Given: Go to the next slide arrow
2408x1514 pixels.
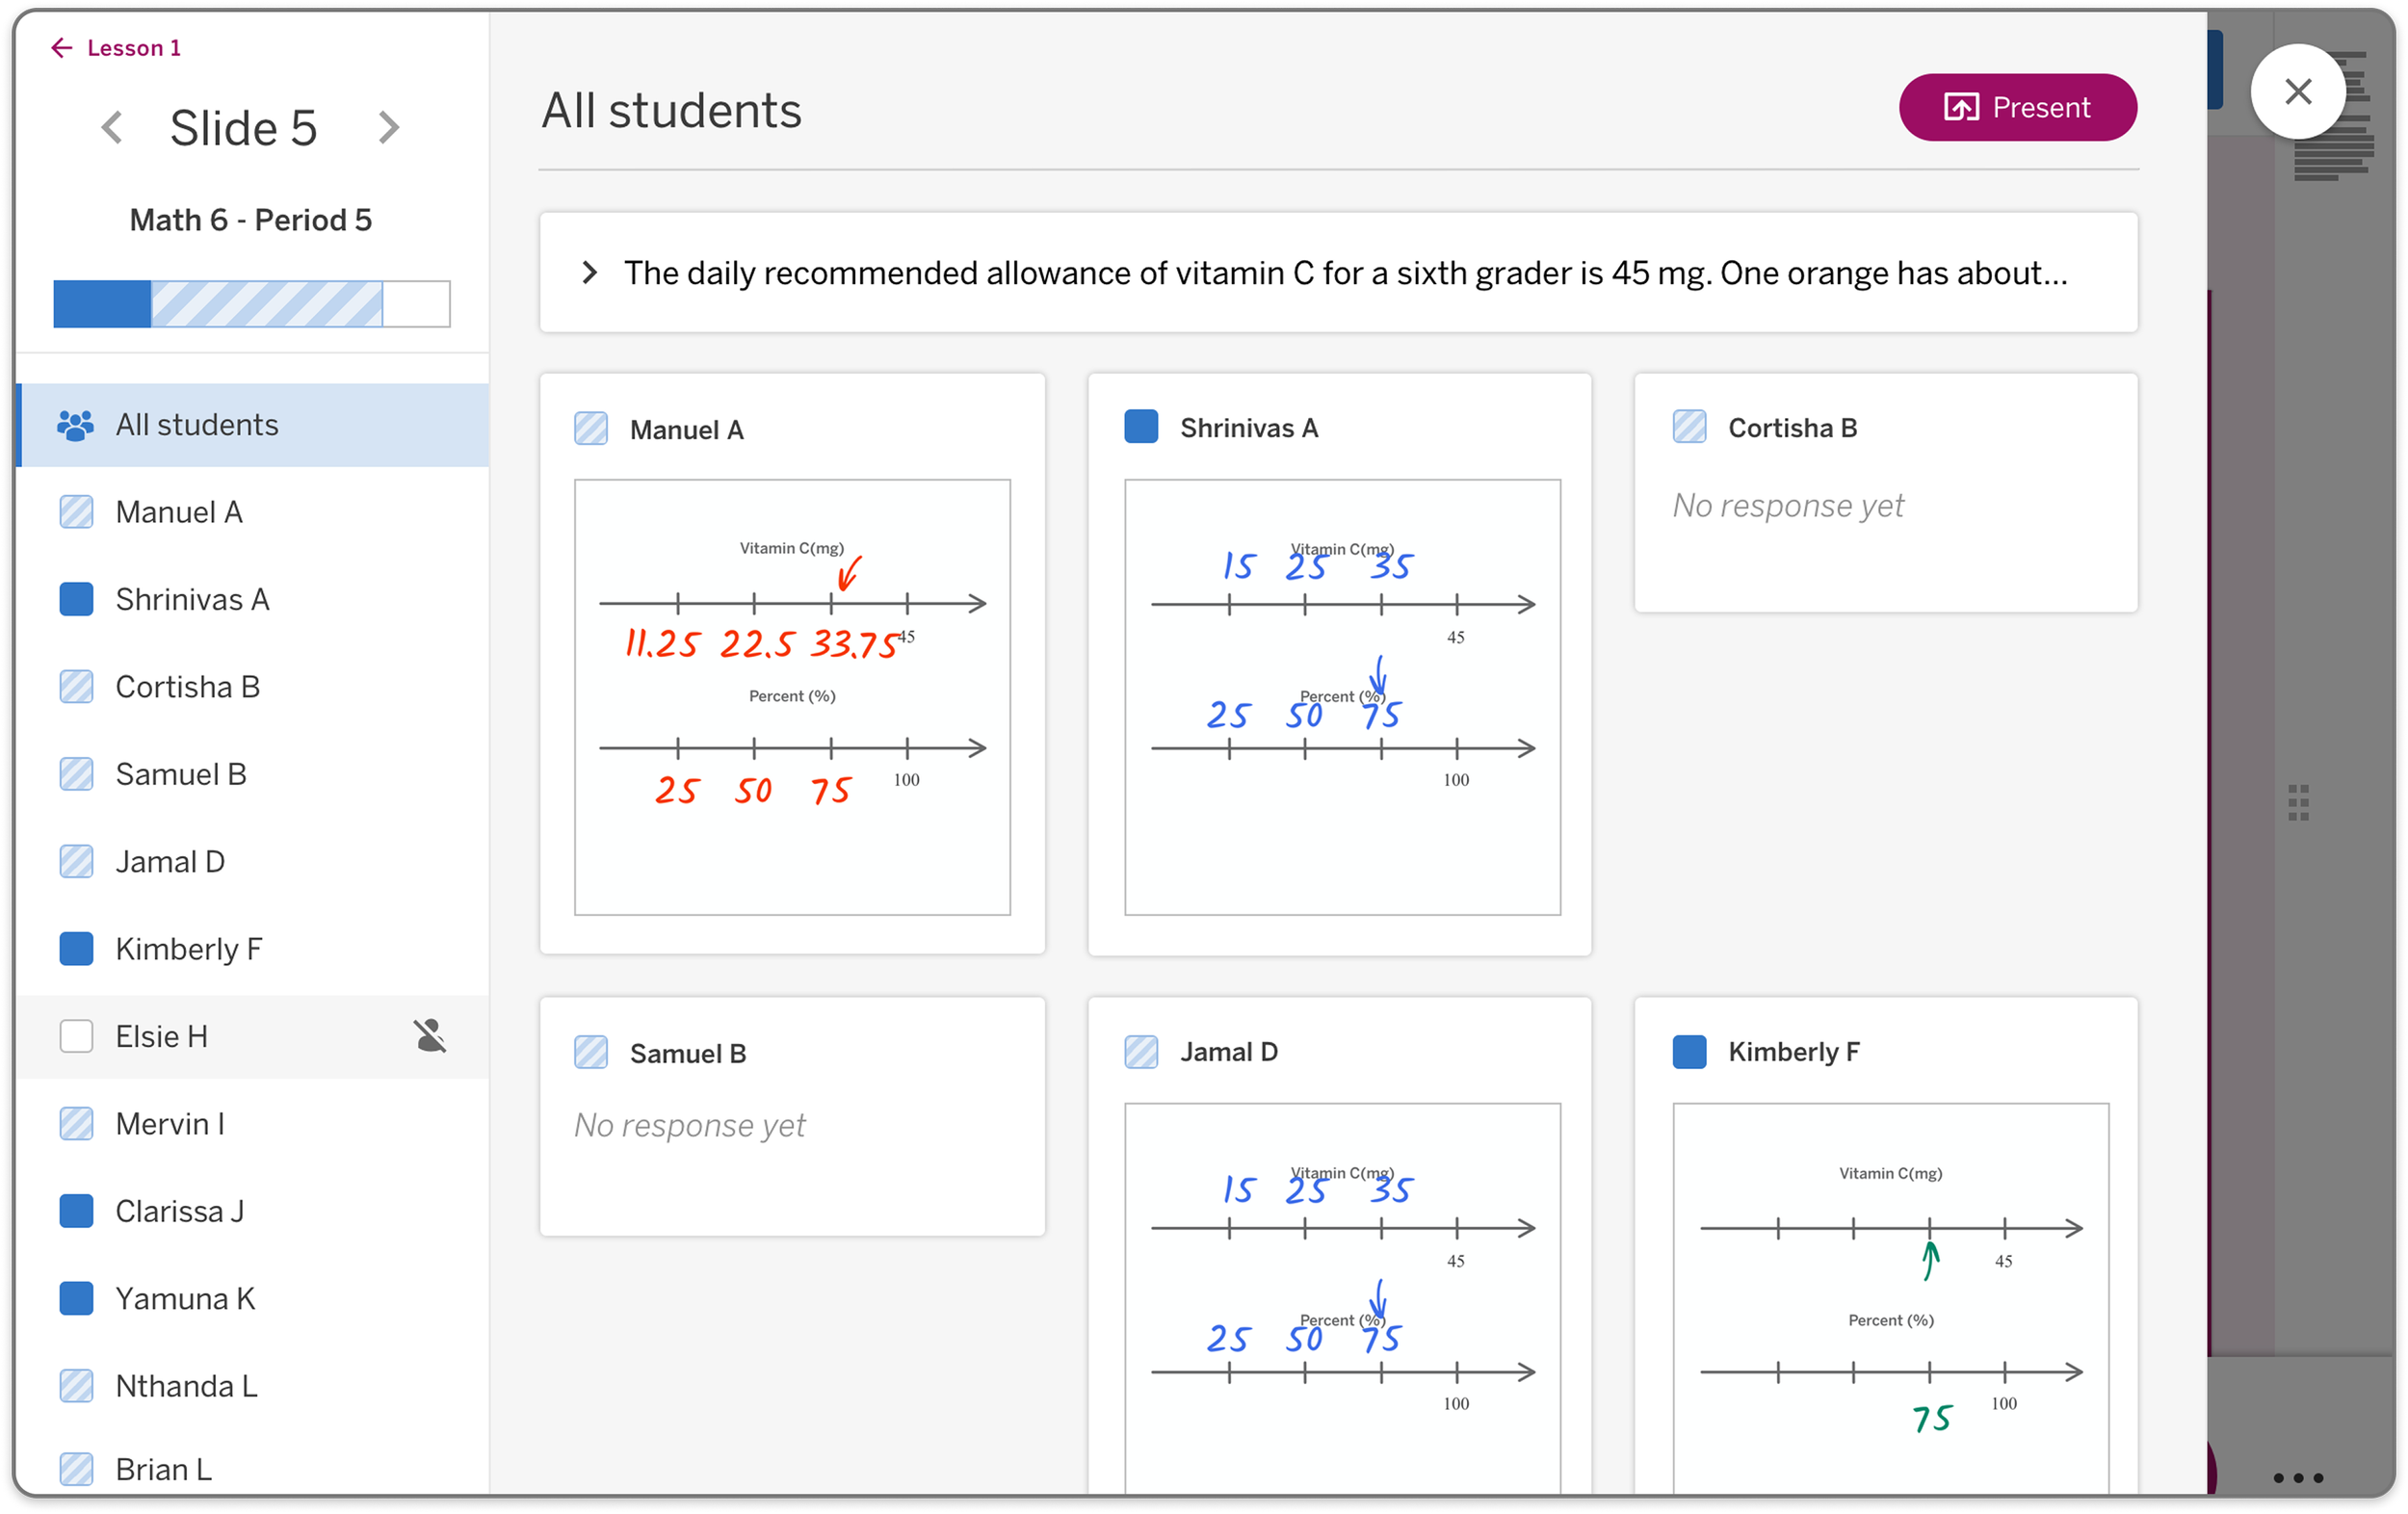Looking at the screenshot, I should coord(389,128).
